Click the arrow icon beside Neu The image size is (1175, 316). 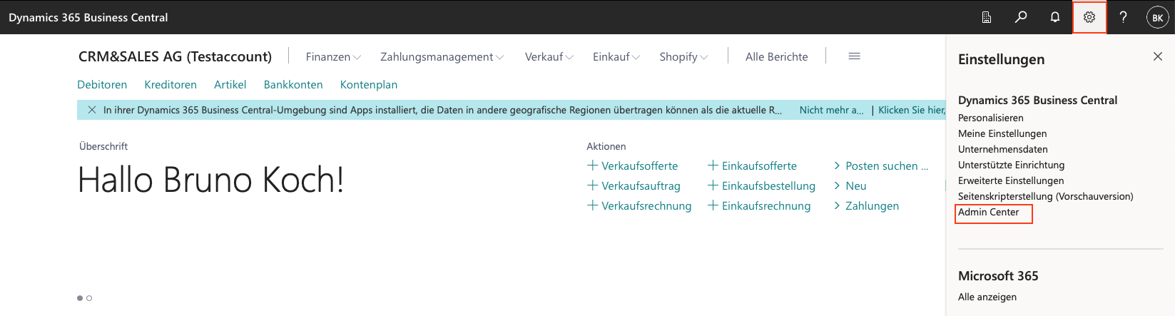tap(837, 185)
